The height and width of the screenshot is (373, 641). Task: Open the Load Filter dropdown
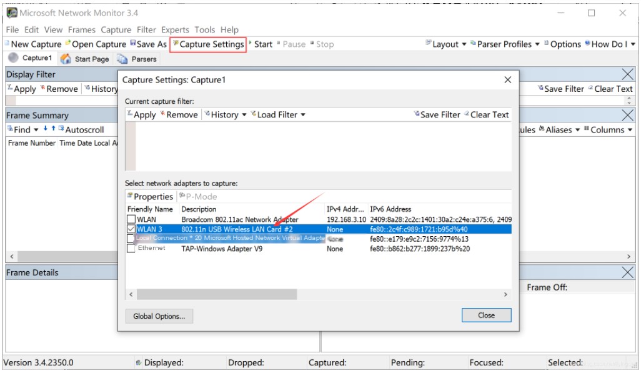(x=278, y=114)
